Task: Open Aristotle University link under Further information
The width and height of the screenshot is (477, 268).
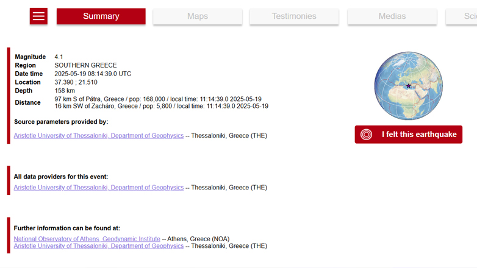Action: coord(99,246)
